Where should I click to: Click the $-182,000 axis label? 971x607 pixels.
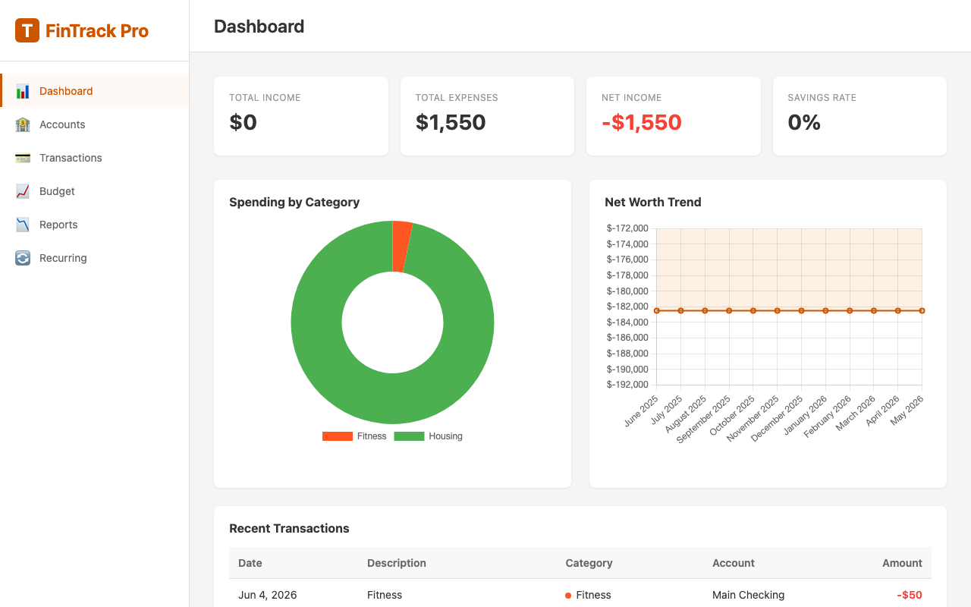[627, 307]
